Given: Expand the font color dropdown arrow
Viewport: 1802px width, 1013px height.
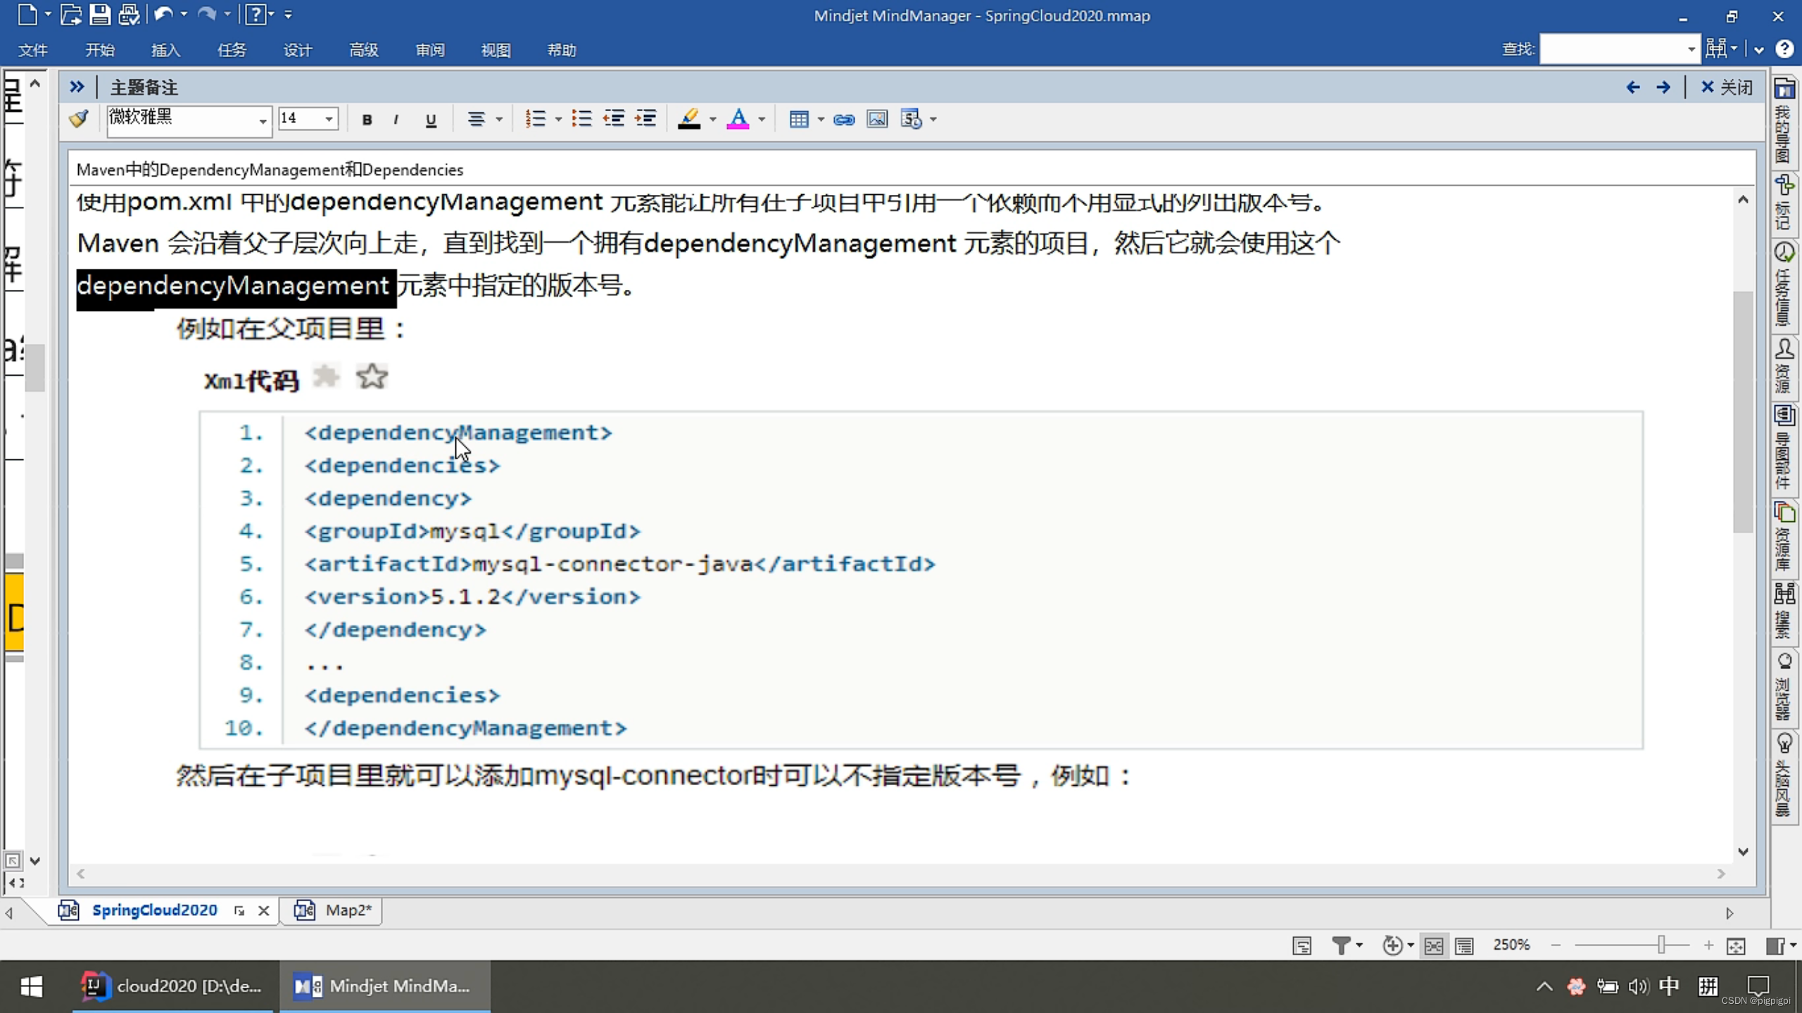Looking at the screenshot, I should 762,120.
